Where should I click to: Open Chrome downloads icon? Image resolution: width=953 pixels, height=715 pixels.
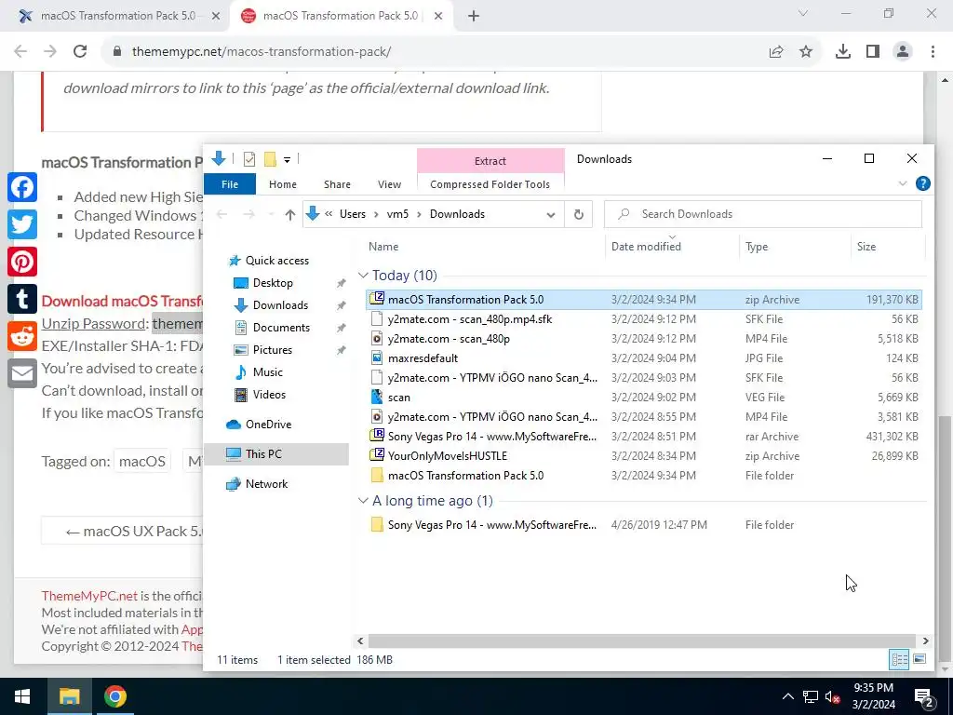843,52
